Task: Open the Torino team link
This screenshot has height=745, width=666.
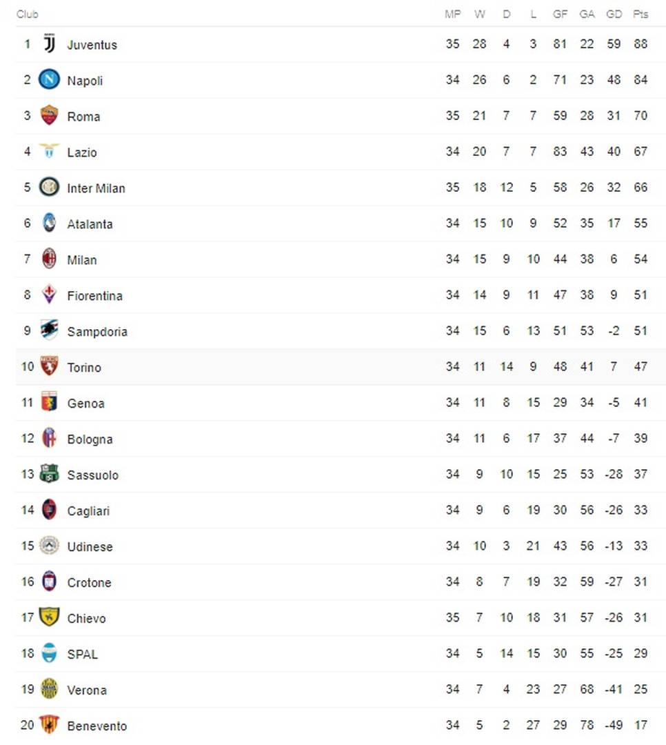Action: coord(84,367)
